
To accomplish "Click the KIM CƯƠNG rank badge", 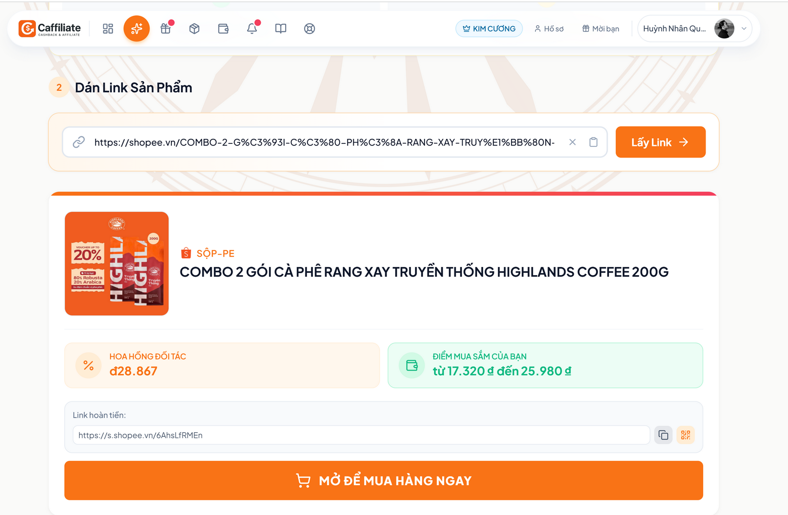I will point(489,29).
